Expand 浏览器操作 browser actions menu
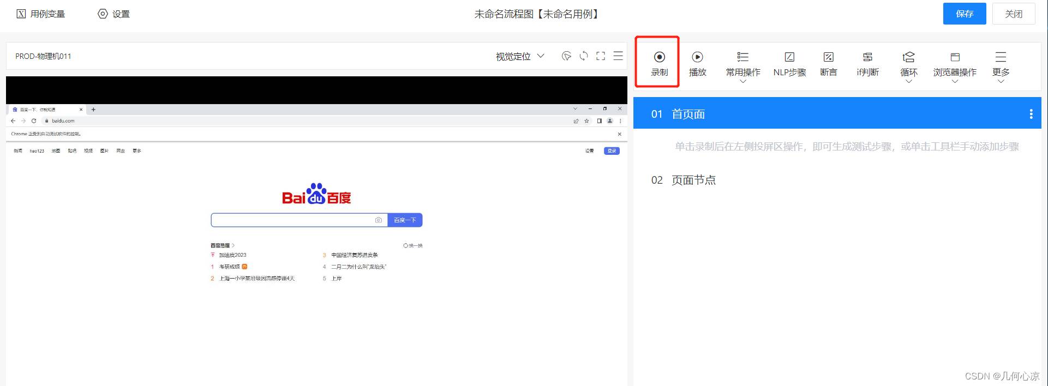The image size is (1048, 386). click(x=955, y=64)
